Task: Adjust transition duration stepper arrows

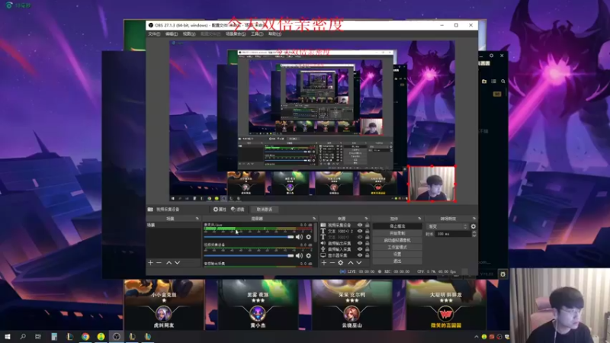Action: tap(474, 234)
